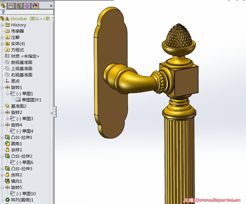This screenshot has height=204, width=246.
Task: Click the 右视基准面 right plane icon
Action: [x=7, y=75]
